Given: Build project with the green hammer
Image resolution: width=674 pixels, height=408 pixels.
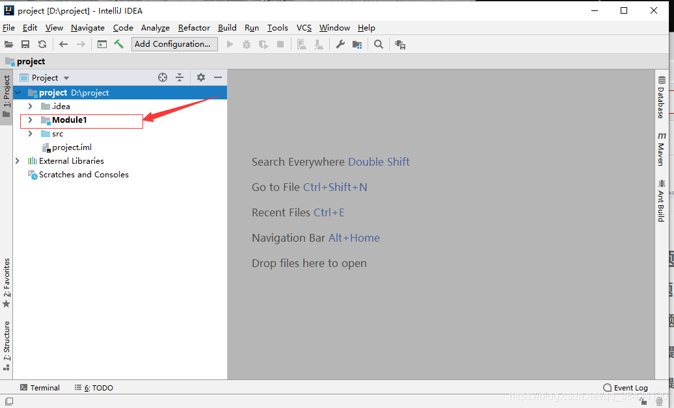Looking at the screenshot, I should pyautogui.click(x=118, y=44).
